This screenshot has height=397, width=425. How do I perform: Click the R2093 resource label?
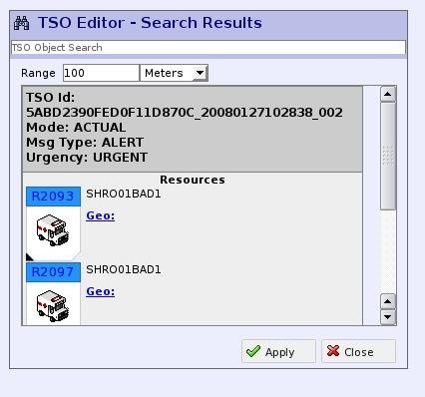coord(53,197)
